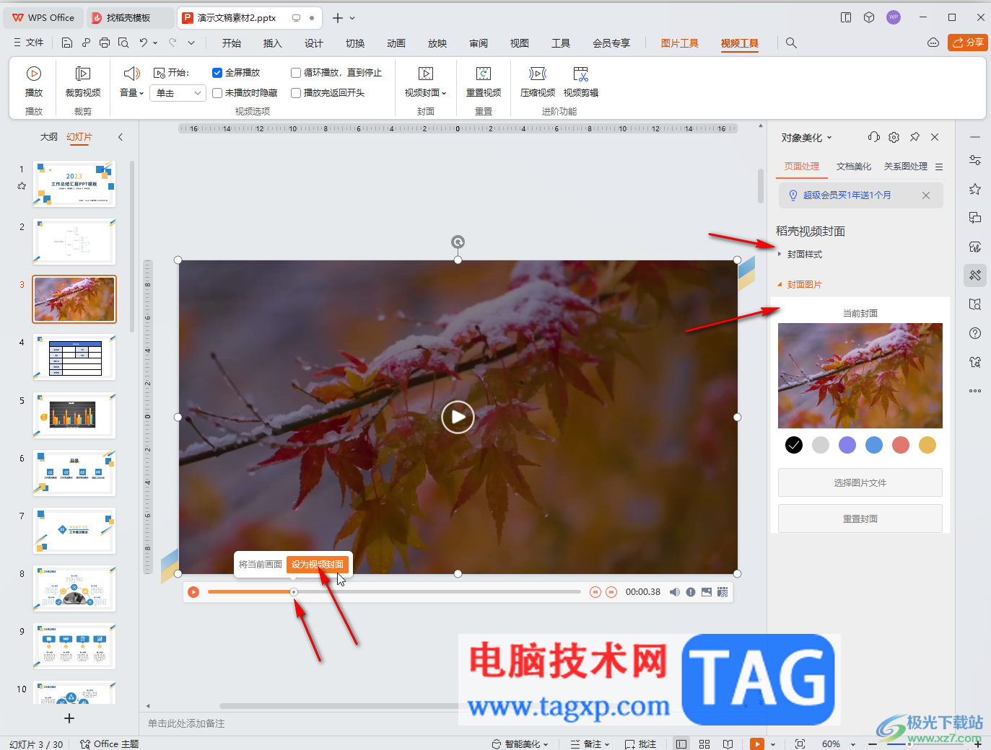This screenshot has height=750, width=991.
Task: Open the Animation (动画) ribbon tab
Action: 396,43
